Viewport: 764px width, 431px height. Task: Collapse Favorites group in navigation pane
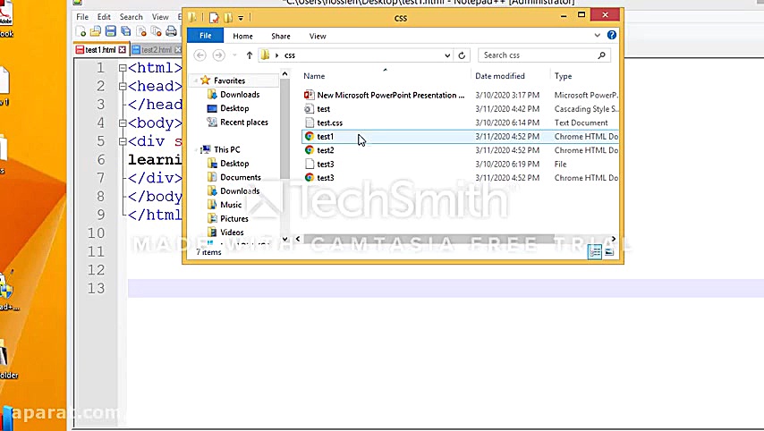click(195, 80)
